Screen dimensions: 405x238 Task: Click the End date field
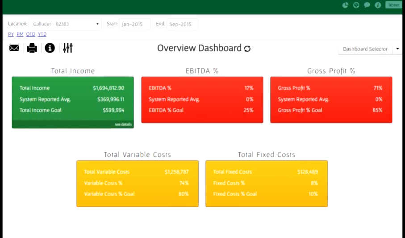182,24
